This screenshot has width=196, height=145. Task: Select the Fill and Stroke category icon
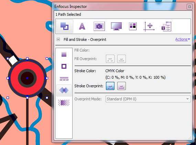[65, 26]
